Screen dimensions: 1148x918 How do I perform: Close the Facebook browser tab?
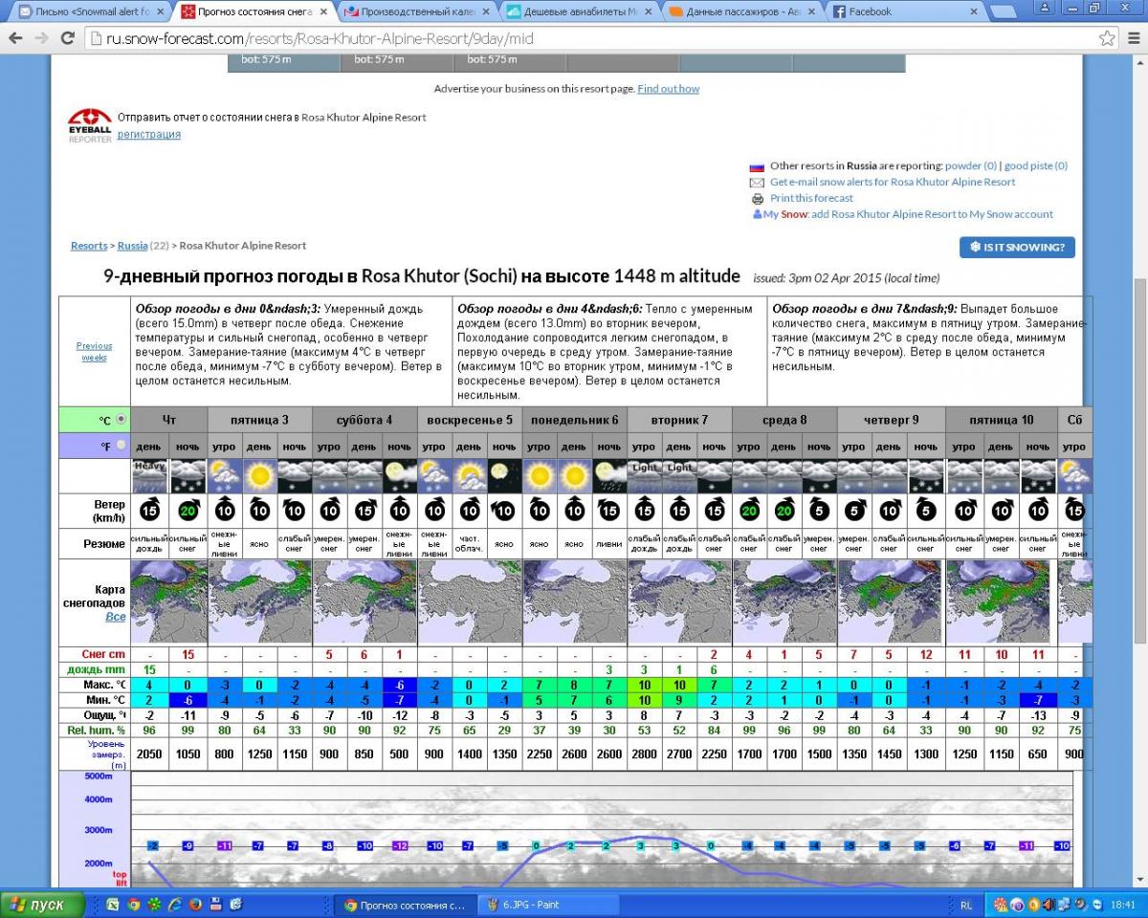click(975, 11)
